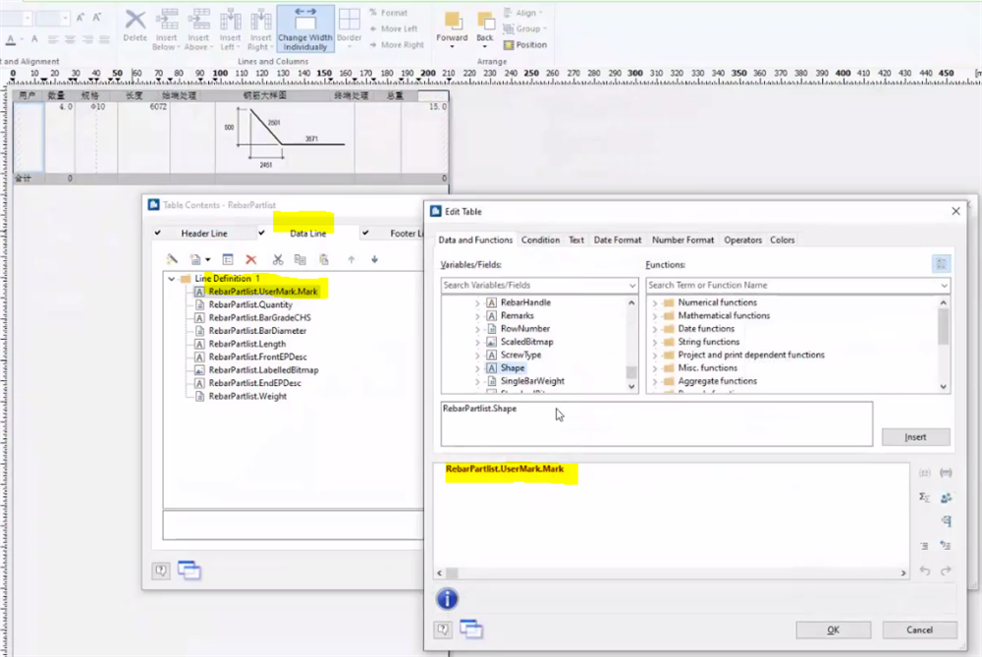Click the Cancel button in Edit Table

coord(919,630)
